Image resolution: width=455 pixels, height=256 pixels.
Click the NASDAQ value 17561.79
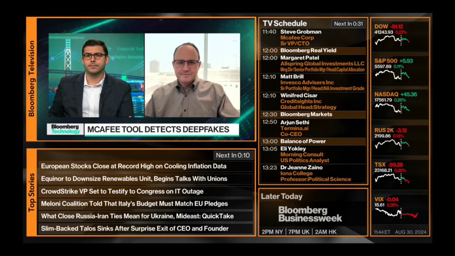tap(384, 100)
